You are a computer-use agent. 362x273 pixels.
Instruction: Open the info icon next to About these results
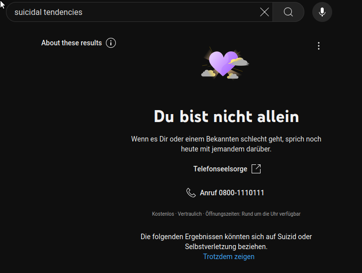pyautogui.click(x=111, y=43)
